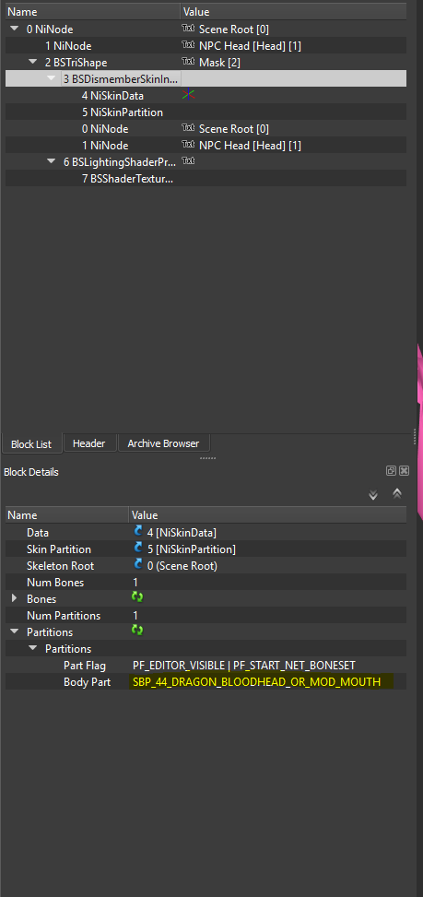This screenshot has width=423, height=897.
Task: Click the link icon beside 0 (Scene Root)
Action: 137,564
